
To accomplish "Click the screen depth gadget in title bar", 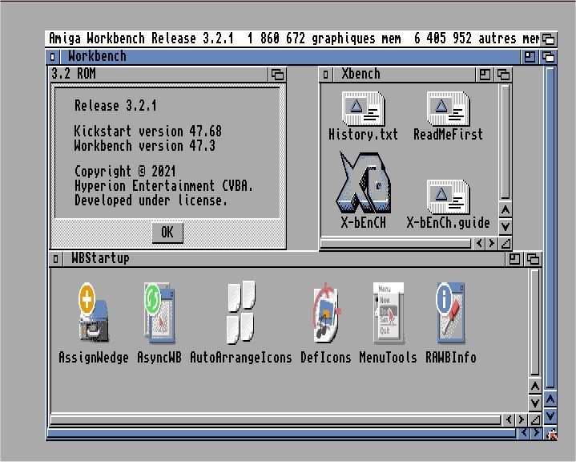I will [x=549, y=38].
